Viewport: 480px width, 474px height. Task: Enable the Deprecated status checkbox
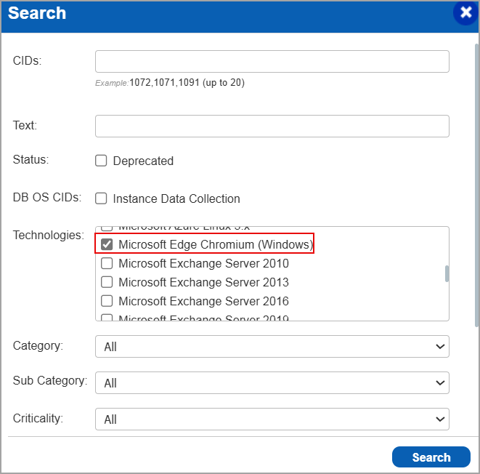click(102, 161)
